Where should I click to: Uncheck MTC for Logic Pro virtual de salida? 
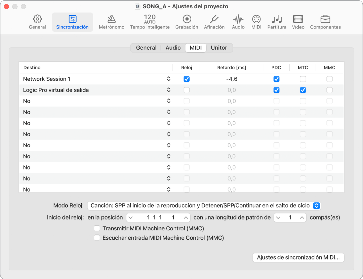[303, 90]
